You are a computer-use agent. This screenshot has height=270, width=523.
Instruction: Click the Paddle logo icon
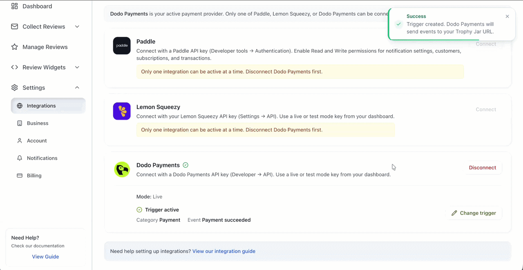pos(122,46)
